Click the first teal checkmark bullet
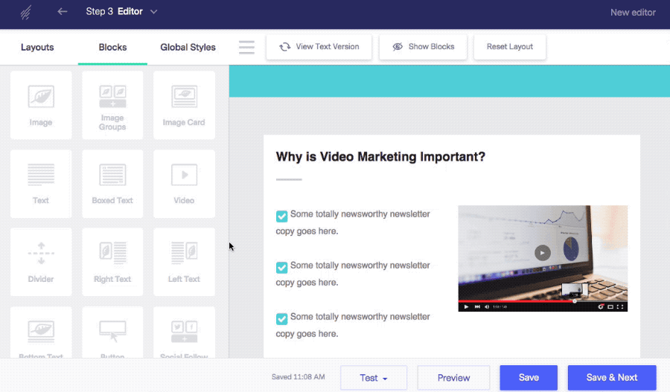670x392 pixels. 281,216
